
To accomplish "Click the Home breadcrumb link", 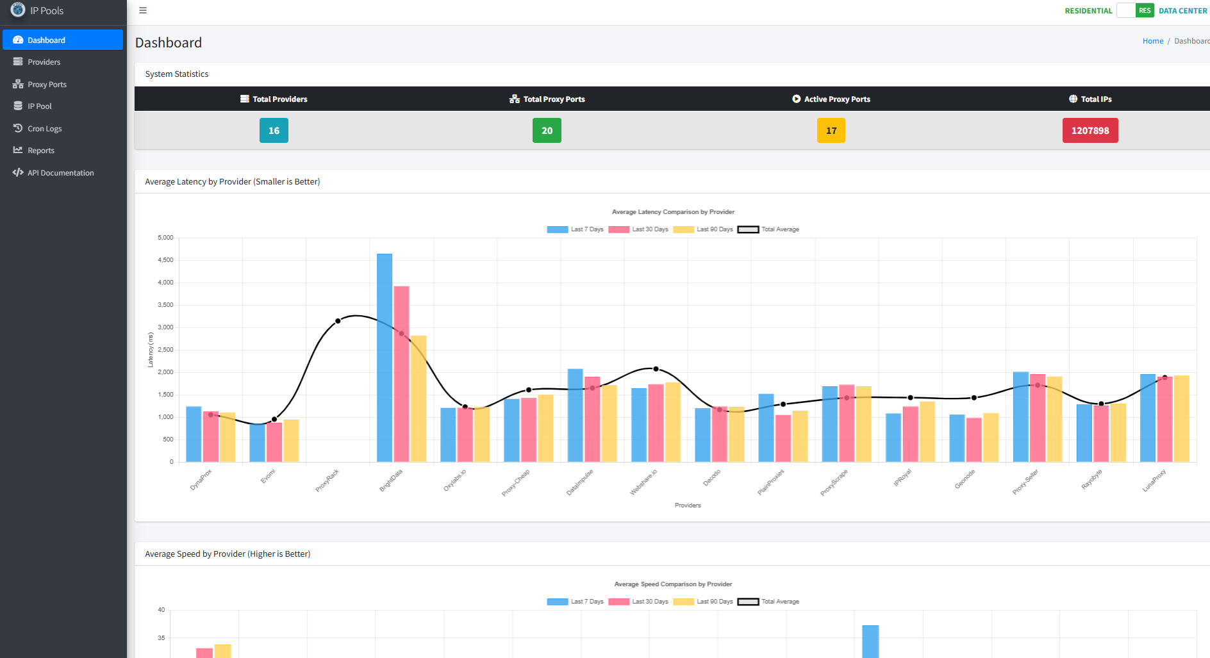I will coord(1152,41).
